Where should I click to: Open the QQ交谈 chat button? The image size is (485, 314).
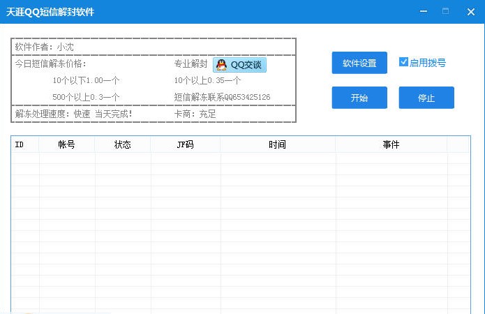239,65
